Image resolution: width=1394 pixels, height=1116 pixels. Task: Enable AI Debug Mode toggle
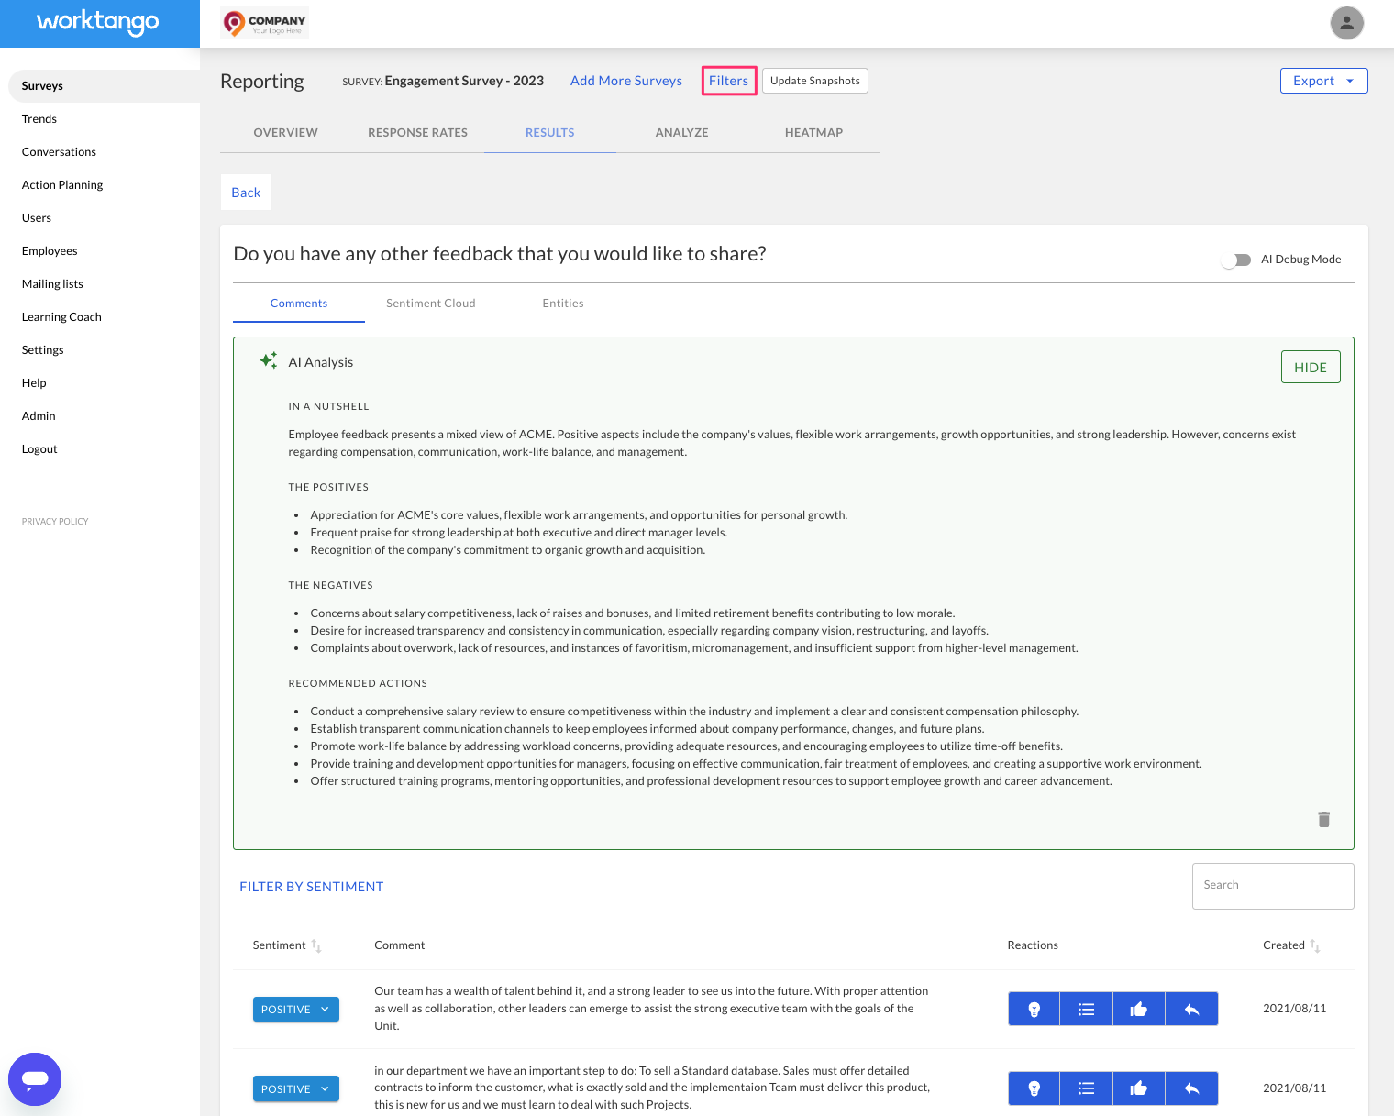point(1236,260)
